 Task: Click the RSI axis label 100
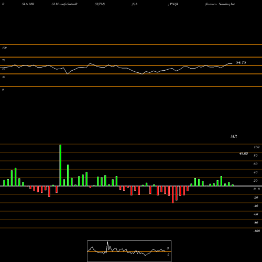(x=4, y=48)
